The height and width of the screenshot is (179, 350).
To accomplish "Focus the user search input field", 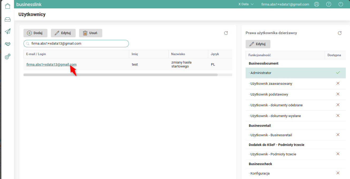I will [x=76, y=44].
